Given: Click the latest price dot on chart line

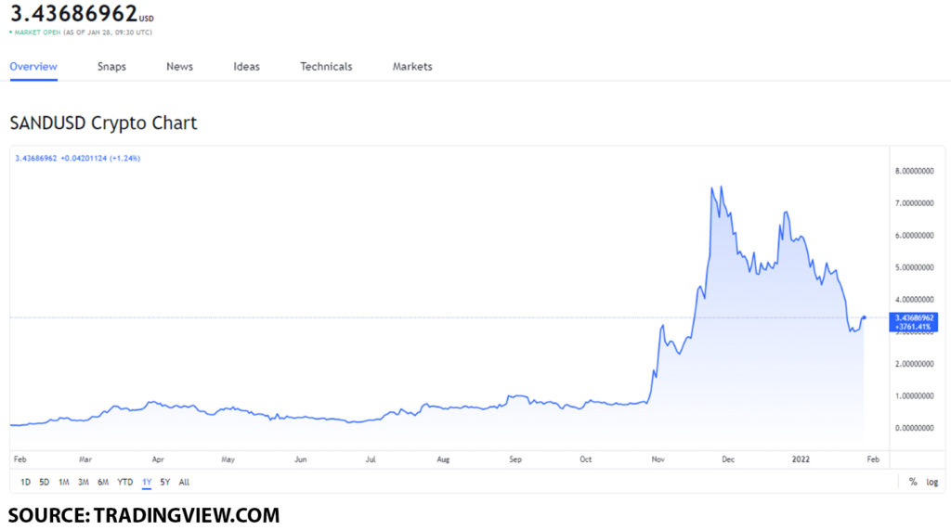Looking at the screenshot, I should [865, 317].
